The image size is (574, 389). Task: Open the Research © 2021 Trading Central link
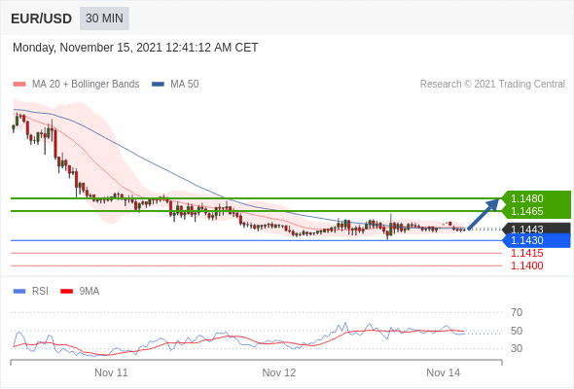point(492,85)
